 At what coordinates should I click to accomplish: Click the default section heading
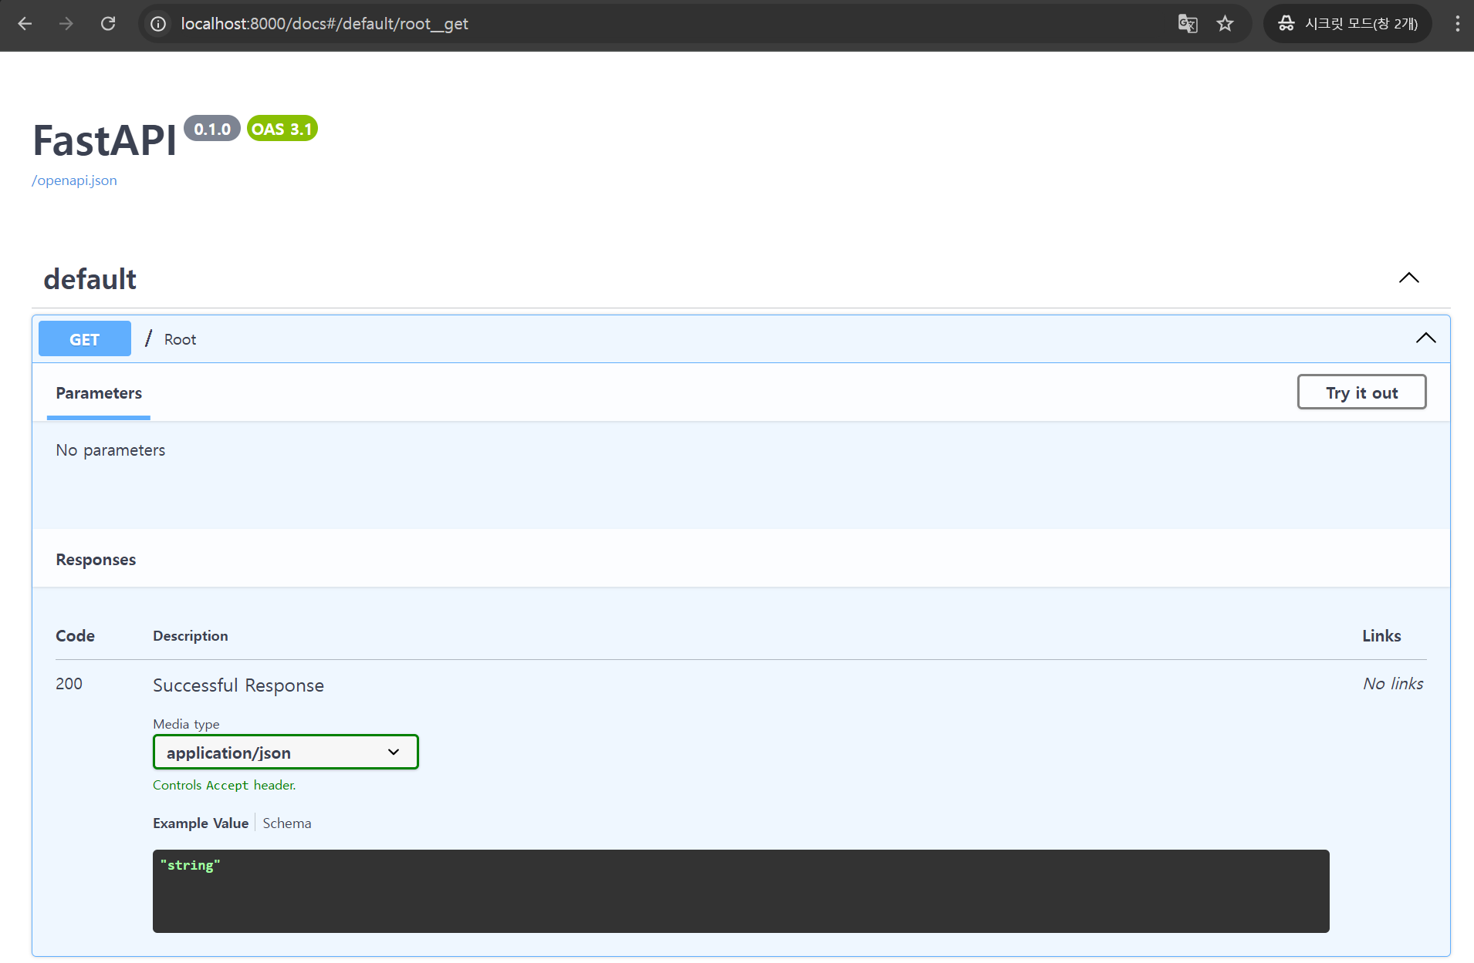90,279
